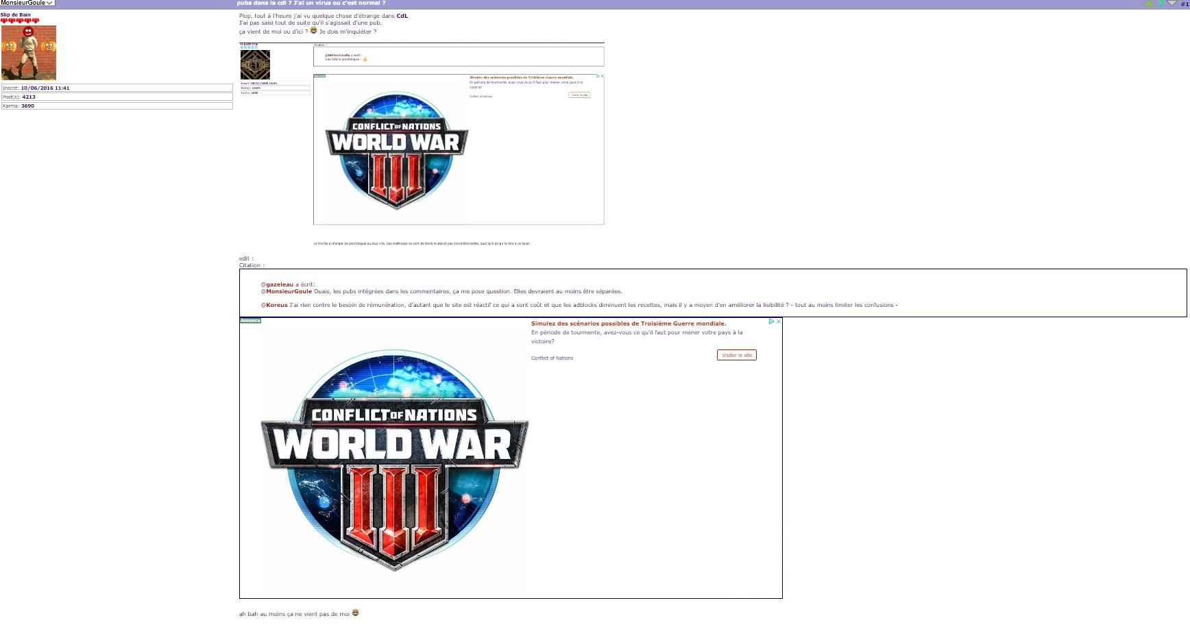The width and height of the screenshot is (1190, 629).
Task: Downvote the post with grey down arrow
Action: [1171, 3]
